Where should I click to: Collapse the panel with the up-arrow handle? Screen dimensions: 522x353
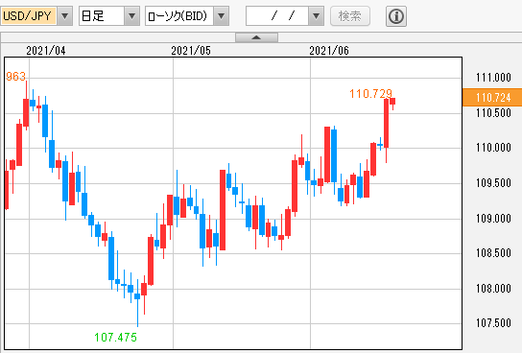(x=256, y=37)
